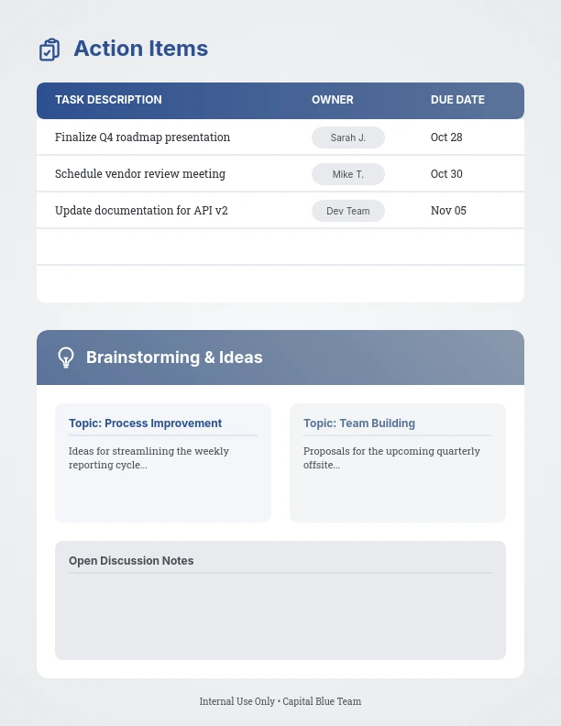Click inside the Open Discussion Notes area
Viewport: 561px width, 726px height.
pyautogui.click(x=280, y=612)
